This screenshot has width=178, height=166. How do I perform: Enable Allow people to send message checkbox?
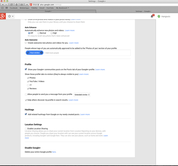[x=26, y=94]
